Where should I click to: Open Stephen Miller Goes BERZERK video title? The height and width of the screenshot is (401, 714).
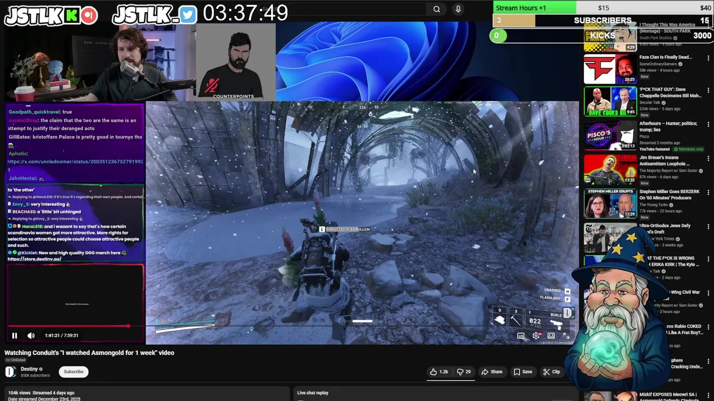[x=669, y=194]
